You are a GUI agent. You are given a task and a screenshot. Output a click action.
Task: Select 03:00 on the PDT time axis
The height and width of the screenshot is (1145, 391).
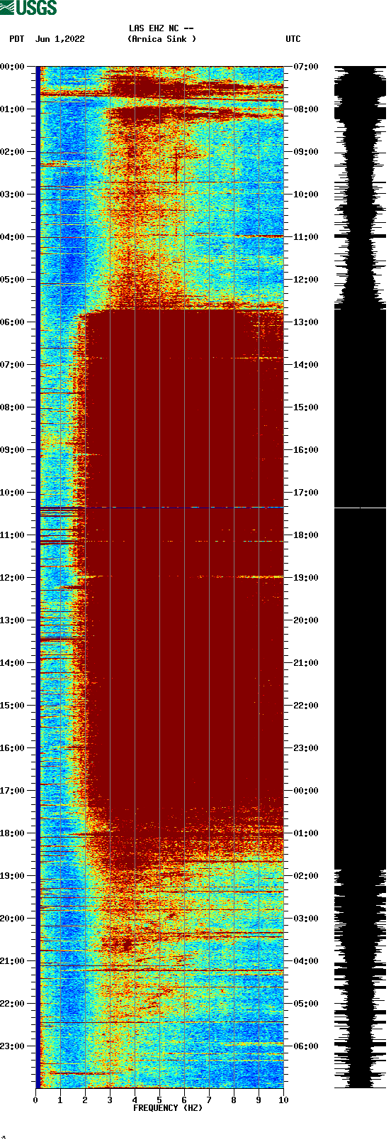[x=12, y=195]
